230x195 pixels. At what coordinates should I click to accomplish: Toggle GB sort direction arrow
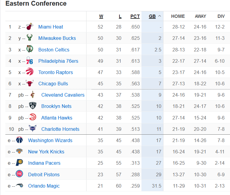160,16
